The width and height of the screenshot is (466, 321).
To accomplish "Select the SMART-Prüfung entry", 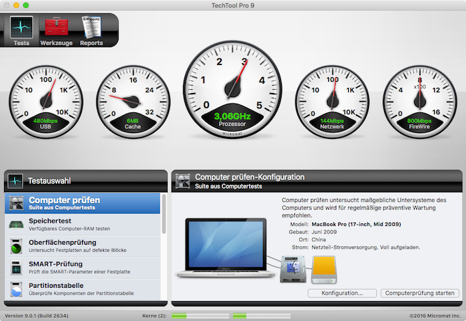I will pyautogui.click(x=83, y=268).
